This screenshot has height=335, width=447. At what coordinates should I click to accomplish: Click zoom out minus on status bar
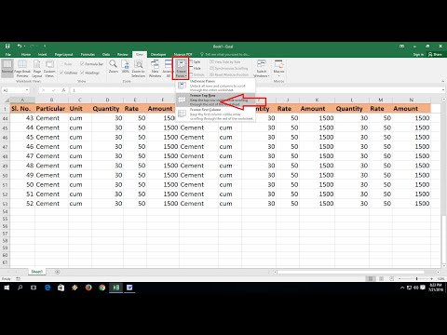pyautogui.click(x=400, y=278)
